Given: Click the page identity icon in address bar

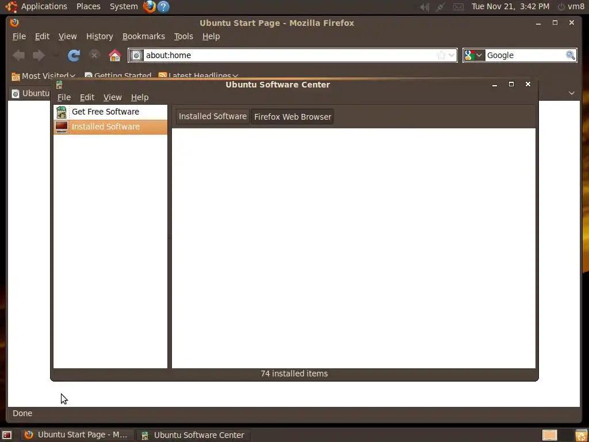Looking at the screenshot, I should 136,56.
